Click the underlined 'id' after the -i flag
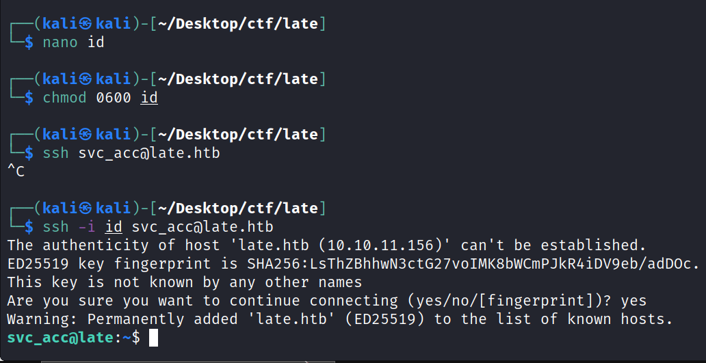 (x=114, y=226)
